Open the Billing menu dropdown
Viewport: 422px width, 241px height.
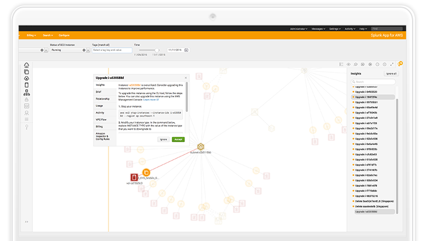coord(31,35)
